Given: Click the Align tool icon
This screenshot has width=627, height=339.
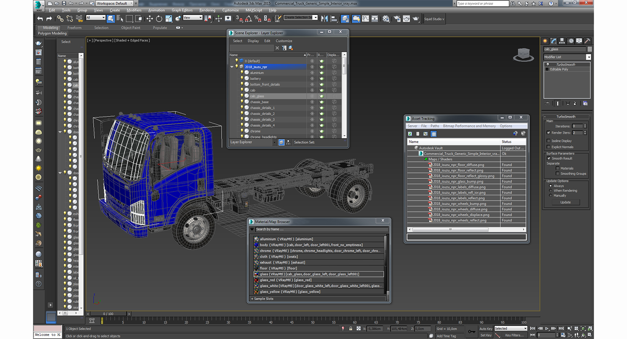Looking at the screenshot, I should point(334,19).
